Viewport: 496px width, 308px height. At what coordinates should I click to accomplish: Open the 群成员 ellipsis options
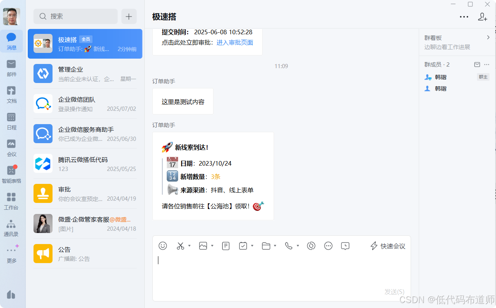[486, 64]
